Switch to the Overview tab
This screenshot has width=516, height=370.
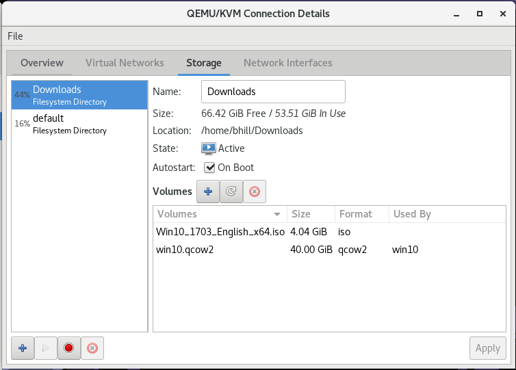(x=42, y=63)
